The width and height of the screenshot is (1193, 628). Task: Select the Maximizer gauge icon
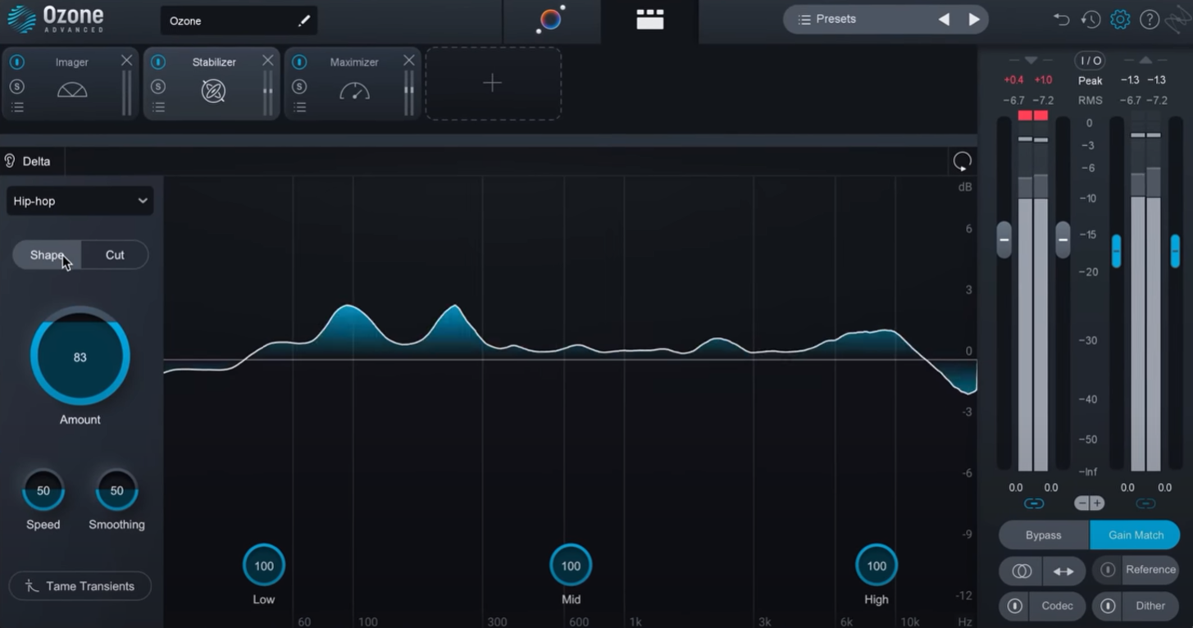point(354,91)
